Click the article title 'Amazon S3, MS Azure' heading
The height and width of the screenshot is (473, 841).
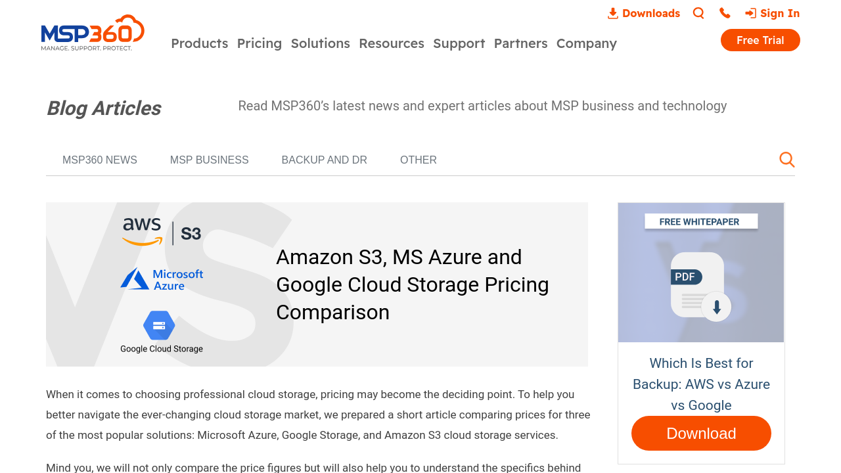tap(413, 284)
